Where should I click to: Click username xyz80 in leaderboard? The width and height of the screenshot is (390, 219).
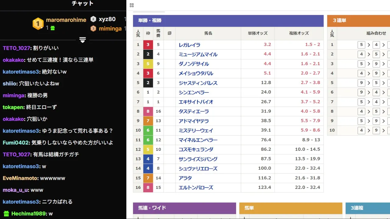(107, 19)
